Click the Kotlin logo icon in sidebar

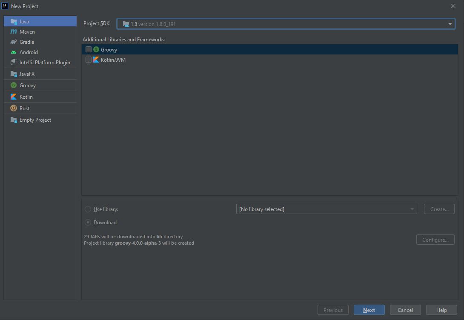[14, 97]
